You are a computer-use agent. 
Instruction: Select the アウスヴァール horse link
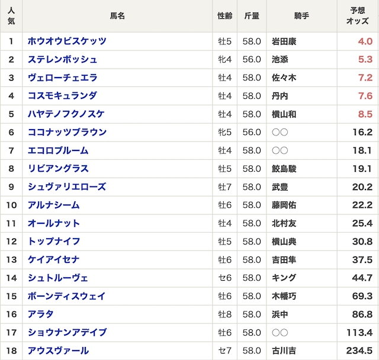point(58,351)
